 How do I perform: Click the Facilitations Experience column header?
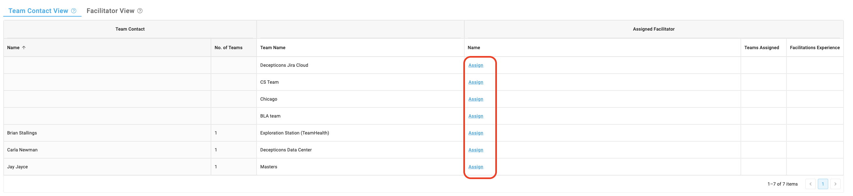815,48
